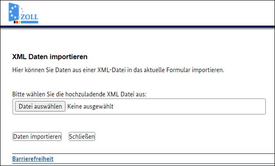Click the dark blue header divider line

pyautogui.click(x=137, y=27)
